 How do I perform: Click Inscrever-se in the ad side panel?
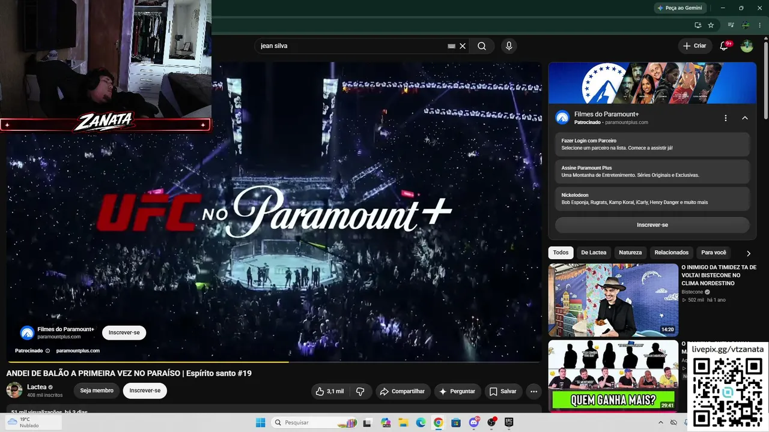click(x=652, y=225)
